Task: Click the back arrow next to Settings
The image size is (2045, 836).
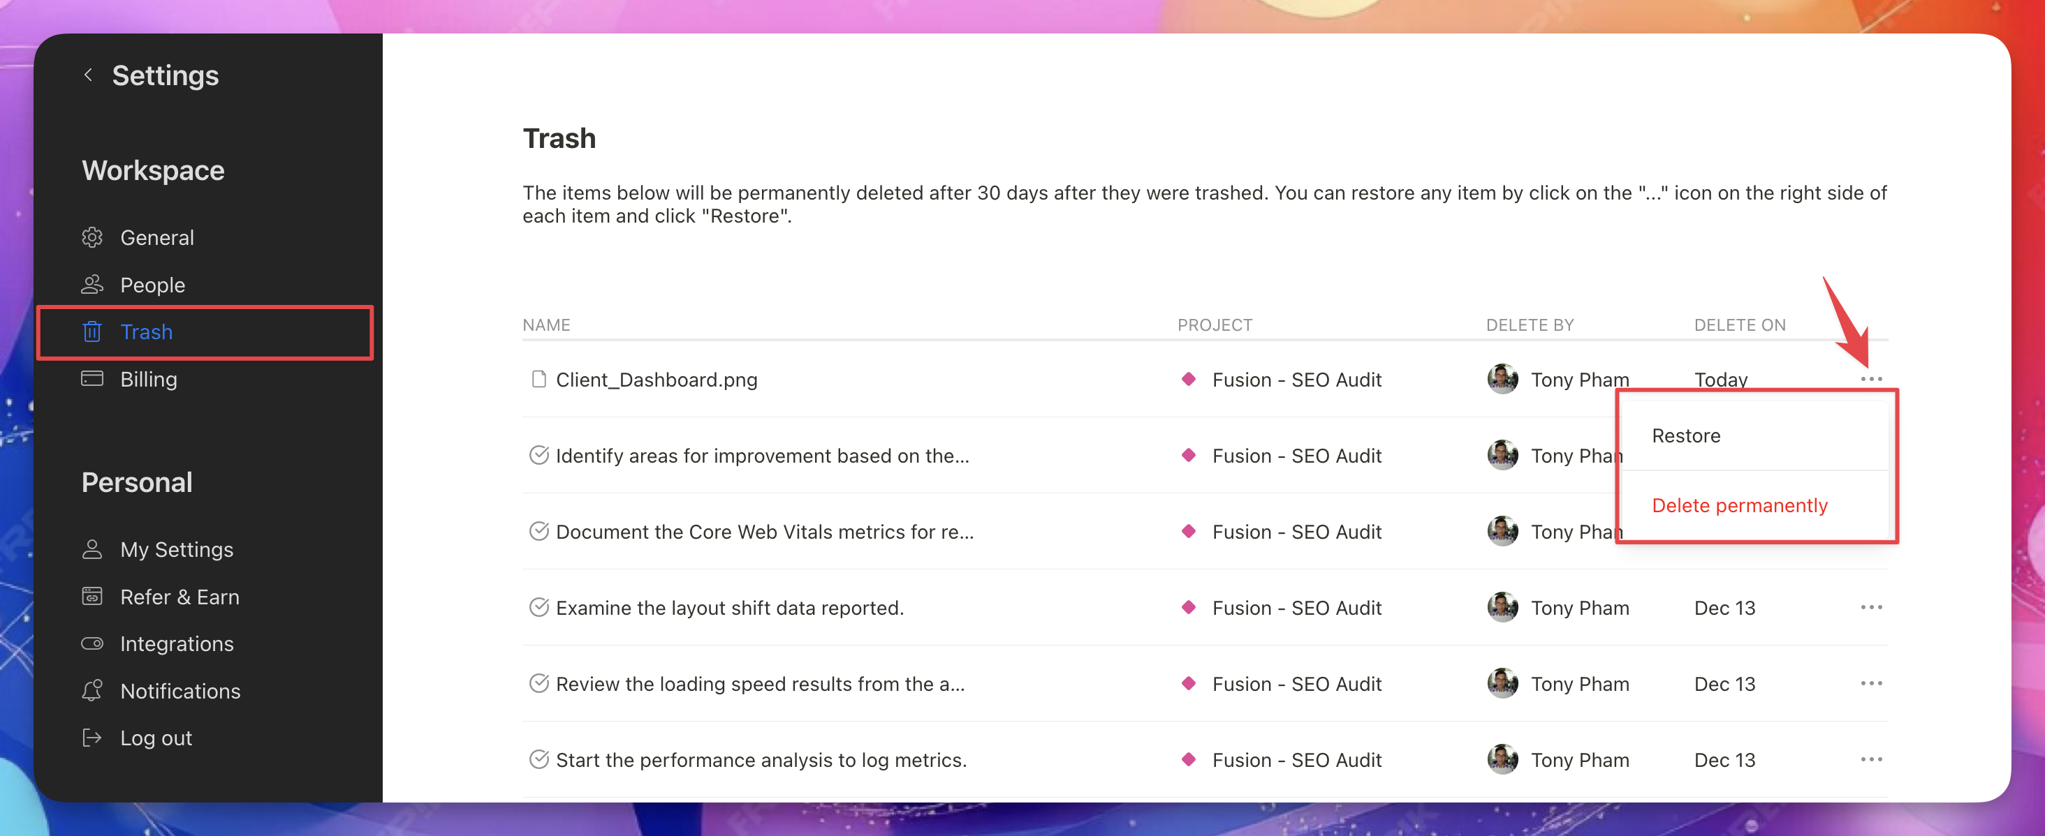Action: click(88, 75)
